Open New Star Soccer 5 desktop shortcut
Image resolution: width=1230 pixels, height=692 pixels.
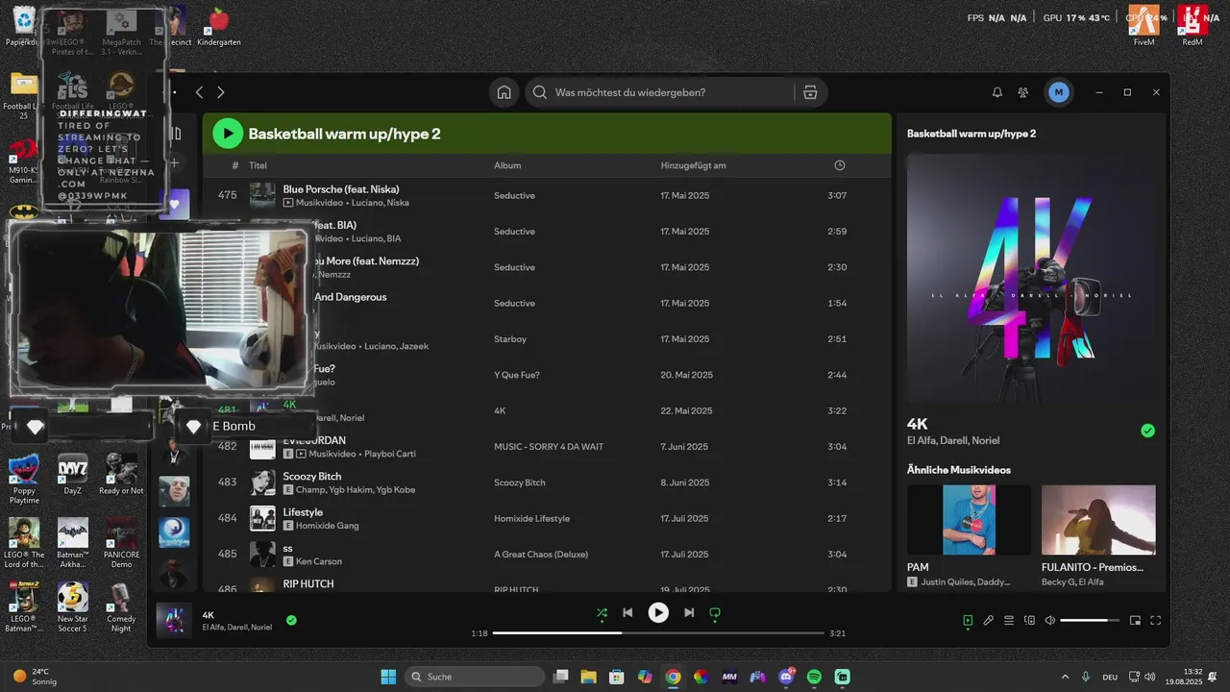(x=72, y=606)
